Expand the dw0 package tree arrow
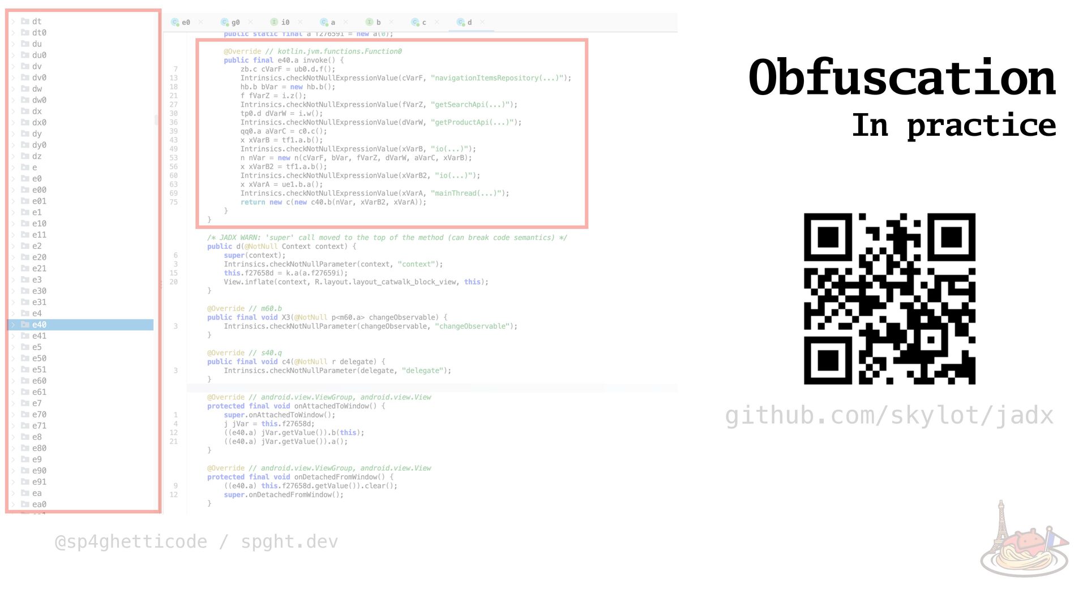Image resolution: width=1087 pixels, height=611 pixels. (13, 100)
